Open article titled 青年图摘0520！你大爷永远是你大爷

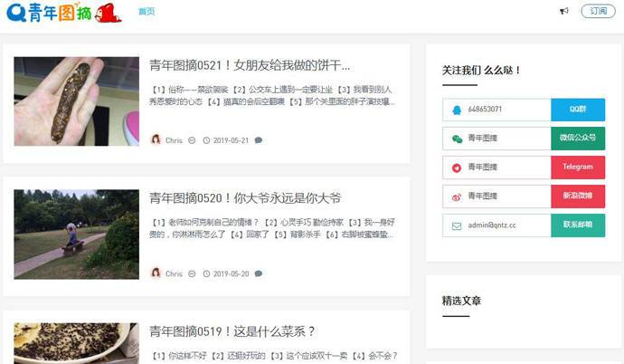245,198
